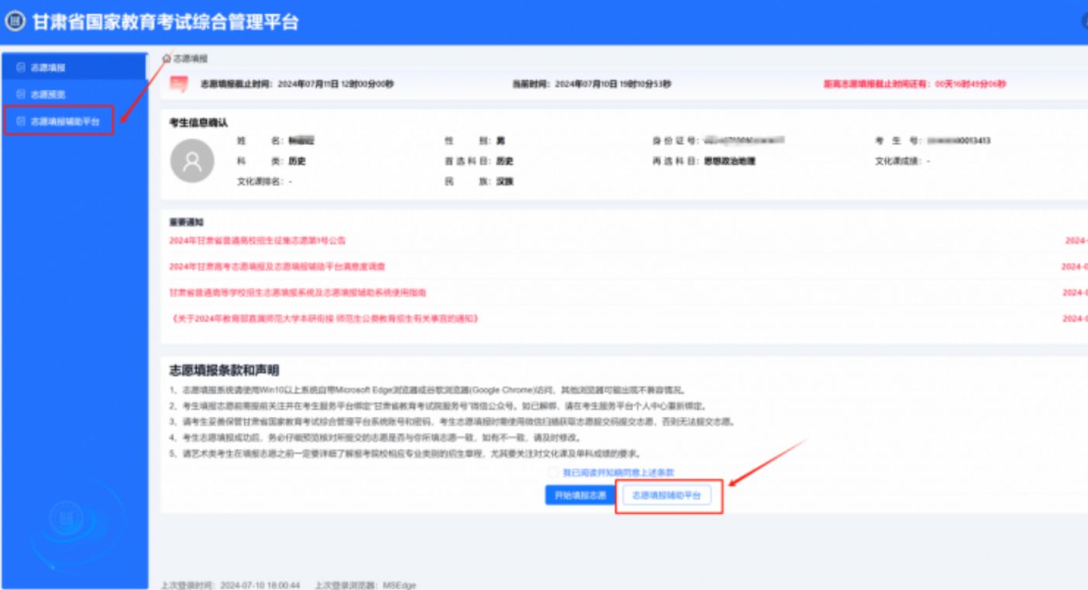Click the red countdown 距离志愿填报截止时间还有 text
1088x590 pixels.
click(914, 84)
